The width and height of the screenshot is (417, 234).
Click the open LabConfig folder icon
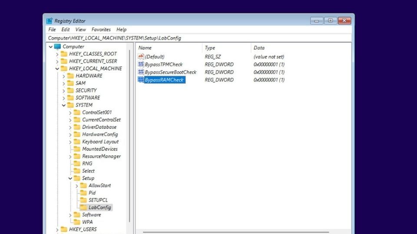tap(83, 208)
